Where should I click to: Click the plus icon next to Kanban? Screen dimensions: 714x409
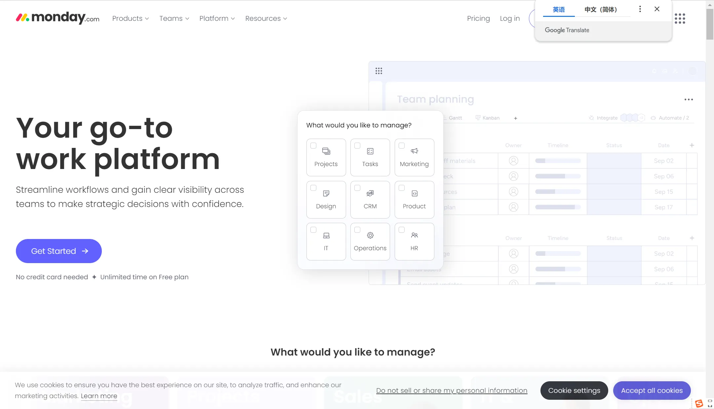[x=516, y=118]
